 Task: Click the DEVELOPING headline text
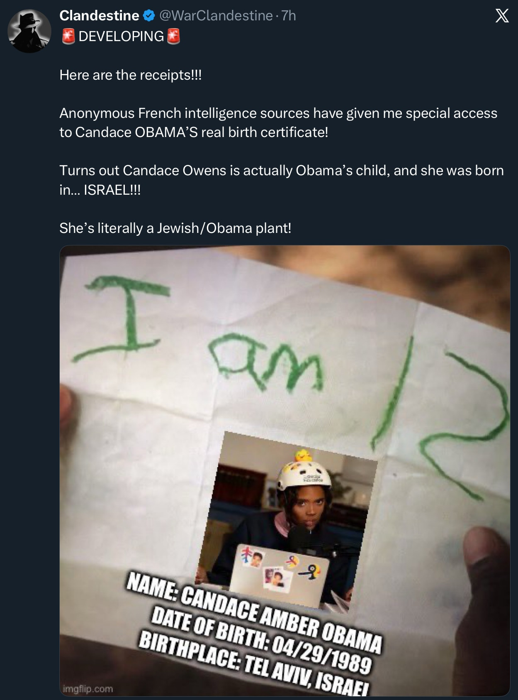click(x=121, y=37)
